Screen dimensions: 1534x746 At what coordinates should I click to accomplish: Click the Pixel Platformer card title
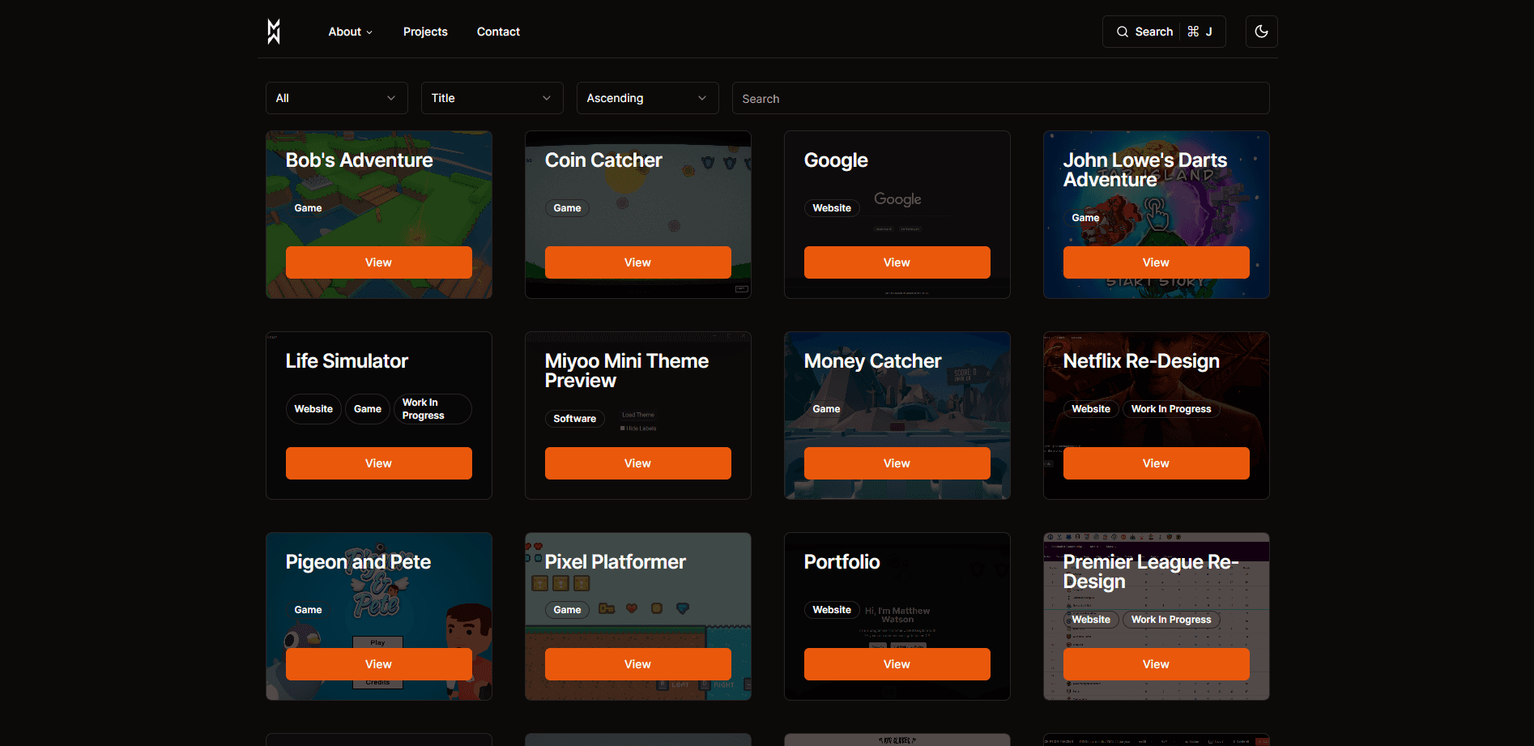click(616, 562)
